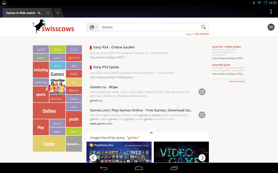Image resolution: width=278 pixels, height=173 pixels.
Task: Select the новости tag tile
Action: 57,123
